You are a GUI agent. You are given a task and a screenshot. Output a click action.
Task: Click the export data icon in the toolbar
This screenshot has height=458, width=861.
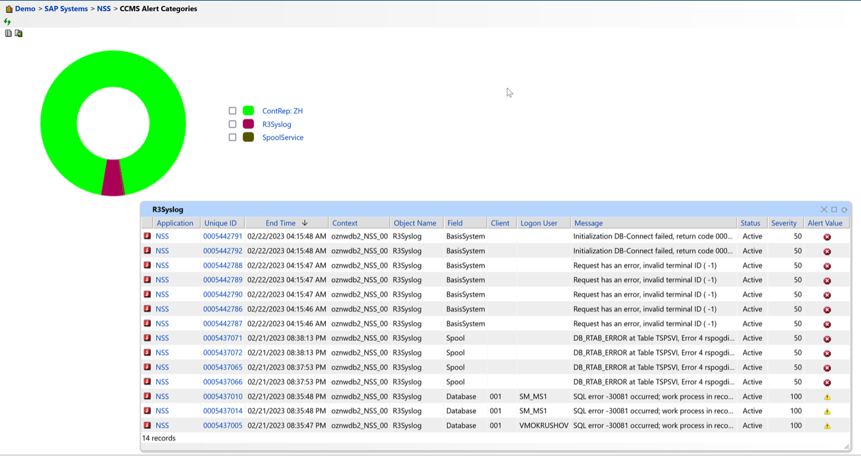[18, 33]
